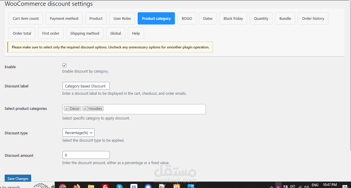Select the Product category tab
Screen dimensions: 351x188
(156, 18)
